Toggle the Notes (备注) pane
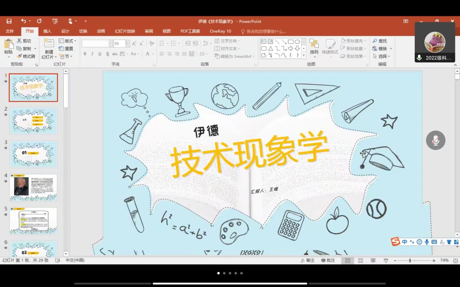Viewport: 460px width, 287px height. click(x=307, y=261)
